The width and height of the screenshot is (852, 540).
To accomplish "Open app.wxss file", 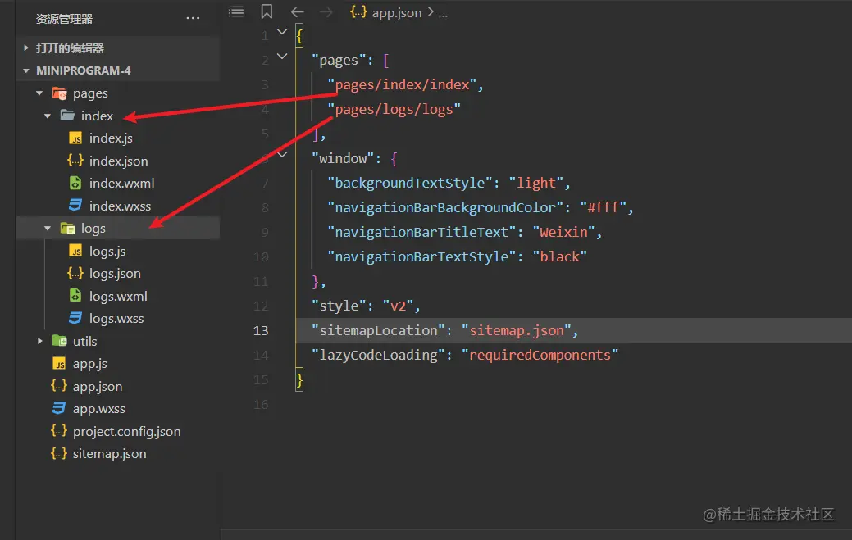I will pos(99,409).
